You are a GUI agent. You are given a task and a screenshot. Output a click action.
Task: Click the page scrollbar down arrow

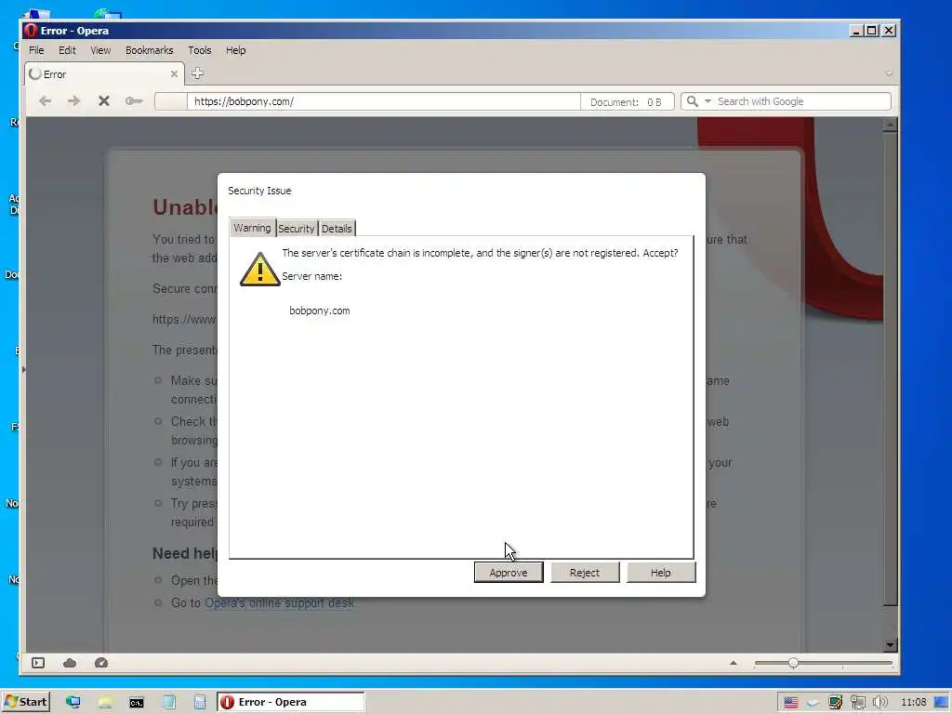pos(890,645)
